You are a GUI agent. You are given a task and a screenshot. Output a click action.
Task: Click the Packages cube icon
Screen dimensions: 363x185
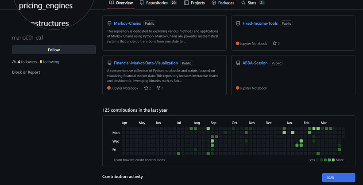[x=214, y=3]
